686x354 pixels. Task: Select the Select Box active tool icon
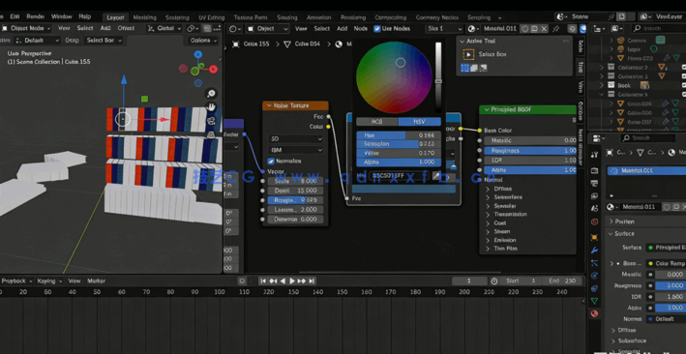pos(468,54)
